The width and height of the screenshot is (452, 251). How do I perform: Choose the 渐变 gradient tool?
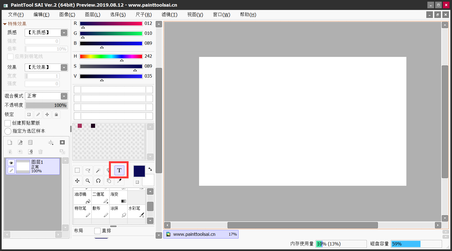click(x=118, y=197)
